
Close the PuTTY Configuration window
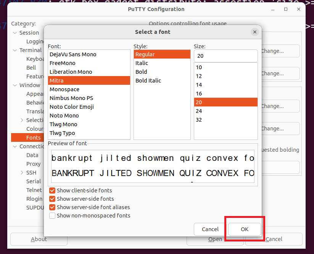(x=299, y=9)
